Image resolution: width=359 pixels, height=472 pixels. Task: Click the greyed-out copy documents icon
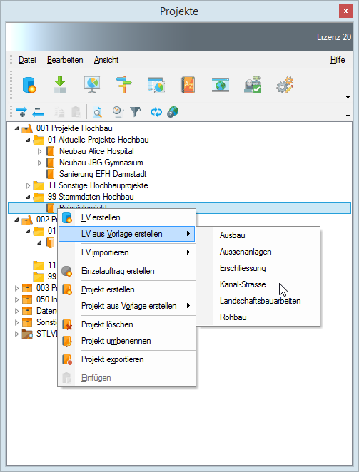coord(59,112)
